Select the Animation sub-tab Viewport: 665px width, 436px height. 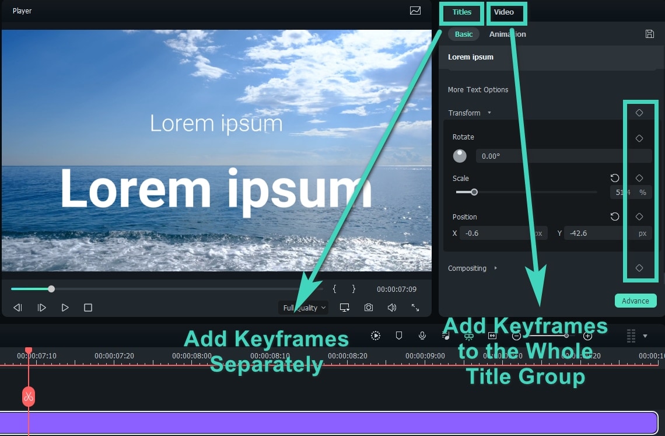(x=508, y=34)
